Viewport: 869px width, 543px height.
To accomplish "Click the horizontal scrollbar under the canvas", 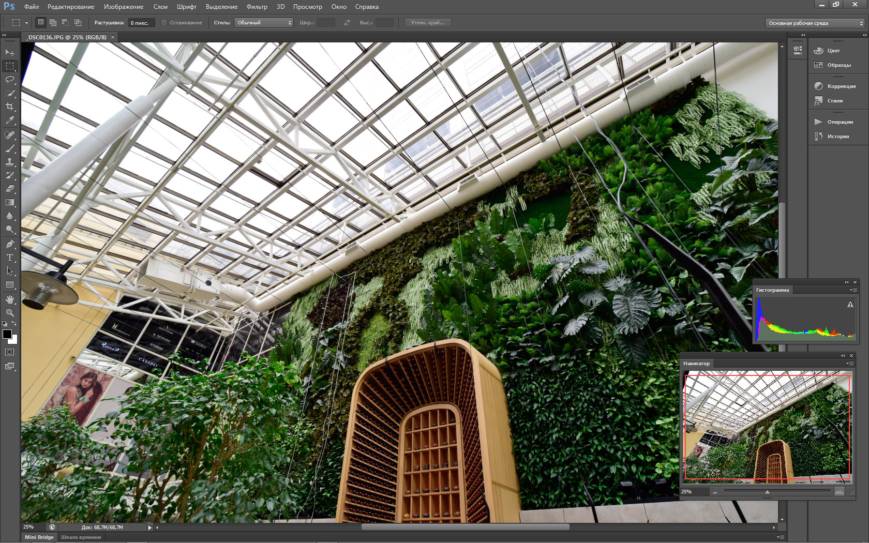I will pos(465,527).
